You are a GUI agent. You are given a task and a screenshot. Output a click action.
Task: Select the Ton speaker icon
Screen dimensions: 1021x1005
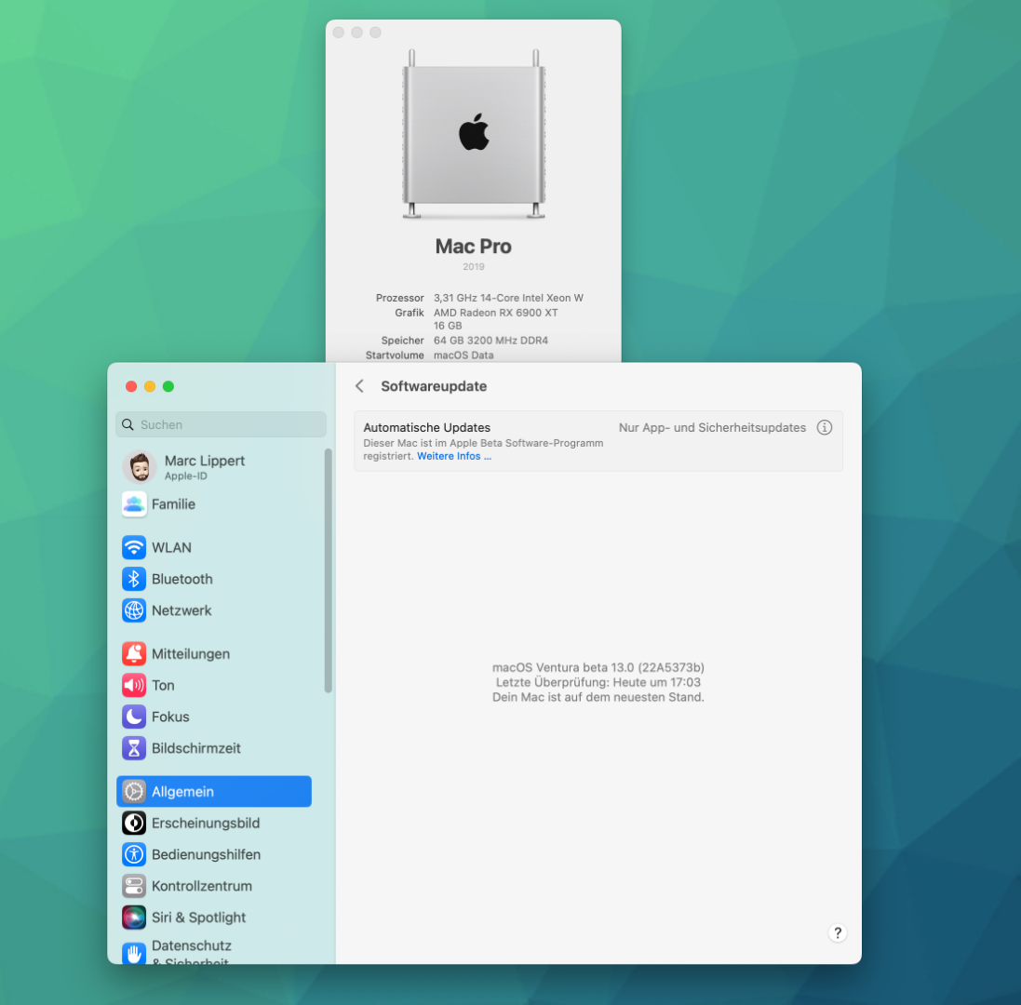[133, 685]
